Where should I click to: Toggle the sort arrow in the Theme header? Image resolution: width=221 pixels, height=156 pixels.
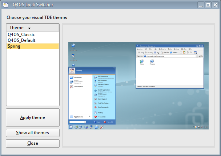(29, 28)
